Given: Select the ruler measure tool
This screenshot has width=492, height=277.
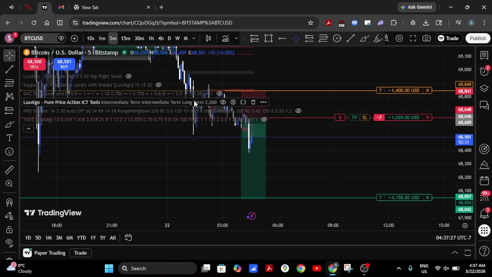Looking at the screenshot, I should (x=10, y=170).
